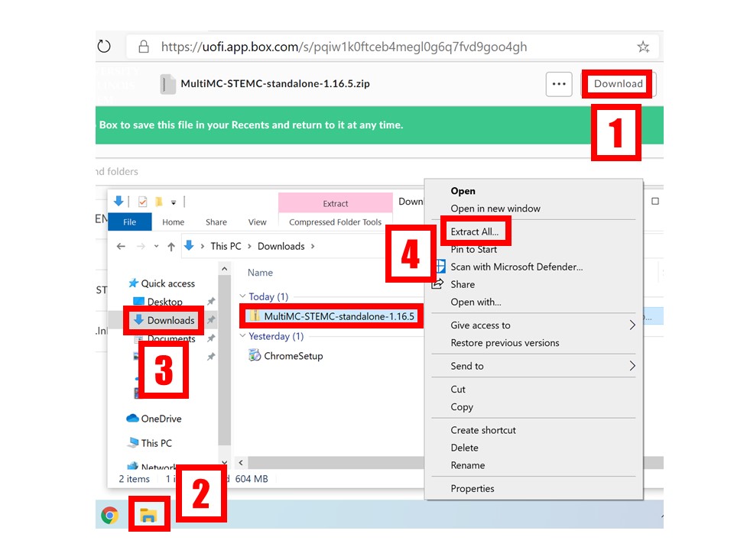
Task: Click the Quick access star icon
Action: click(x=133, y=283)
